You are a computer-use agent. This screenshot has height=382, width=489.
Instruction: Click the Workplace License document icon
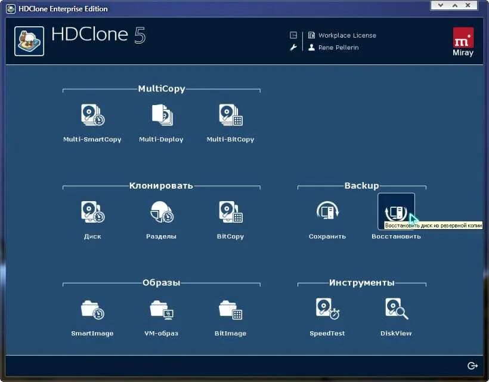pyautogui.click(x=311, y=35)
